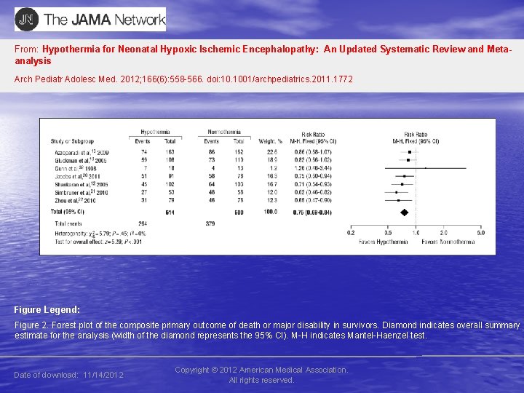Click the JN circular logo icon
This screenshot has width=524, height=393.
pyautogui.click(x=26, y=20)
